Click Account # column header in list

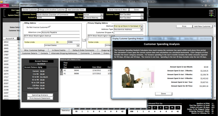point(10,38)
